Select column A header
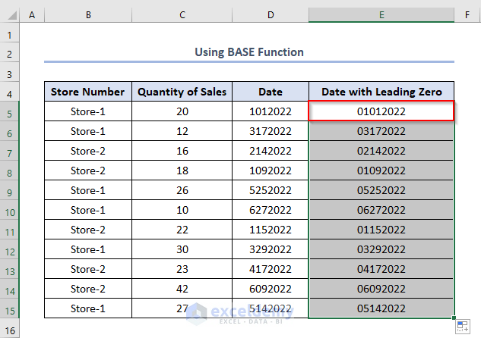The width and height of the screenshot is (481, 338). [x=32, y=14]
